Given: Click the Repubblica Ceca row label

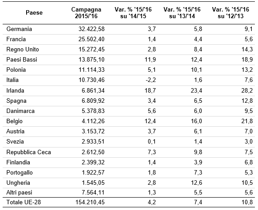Looking at the screenshot, I should point(29,152).
